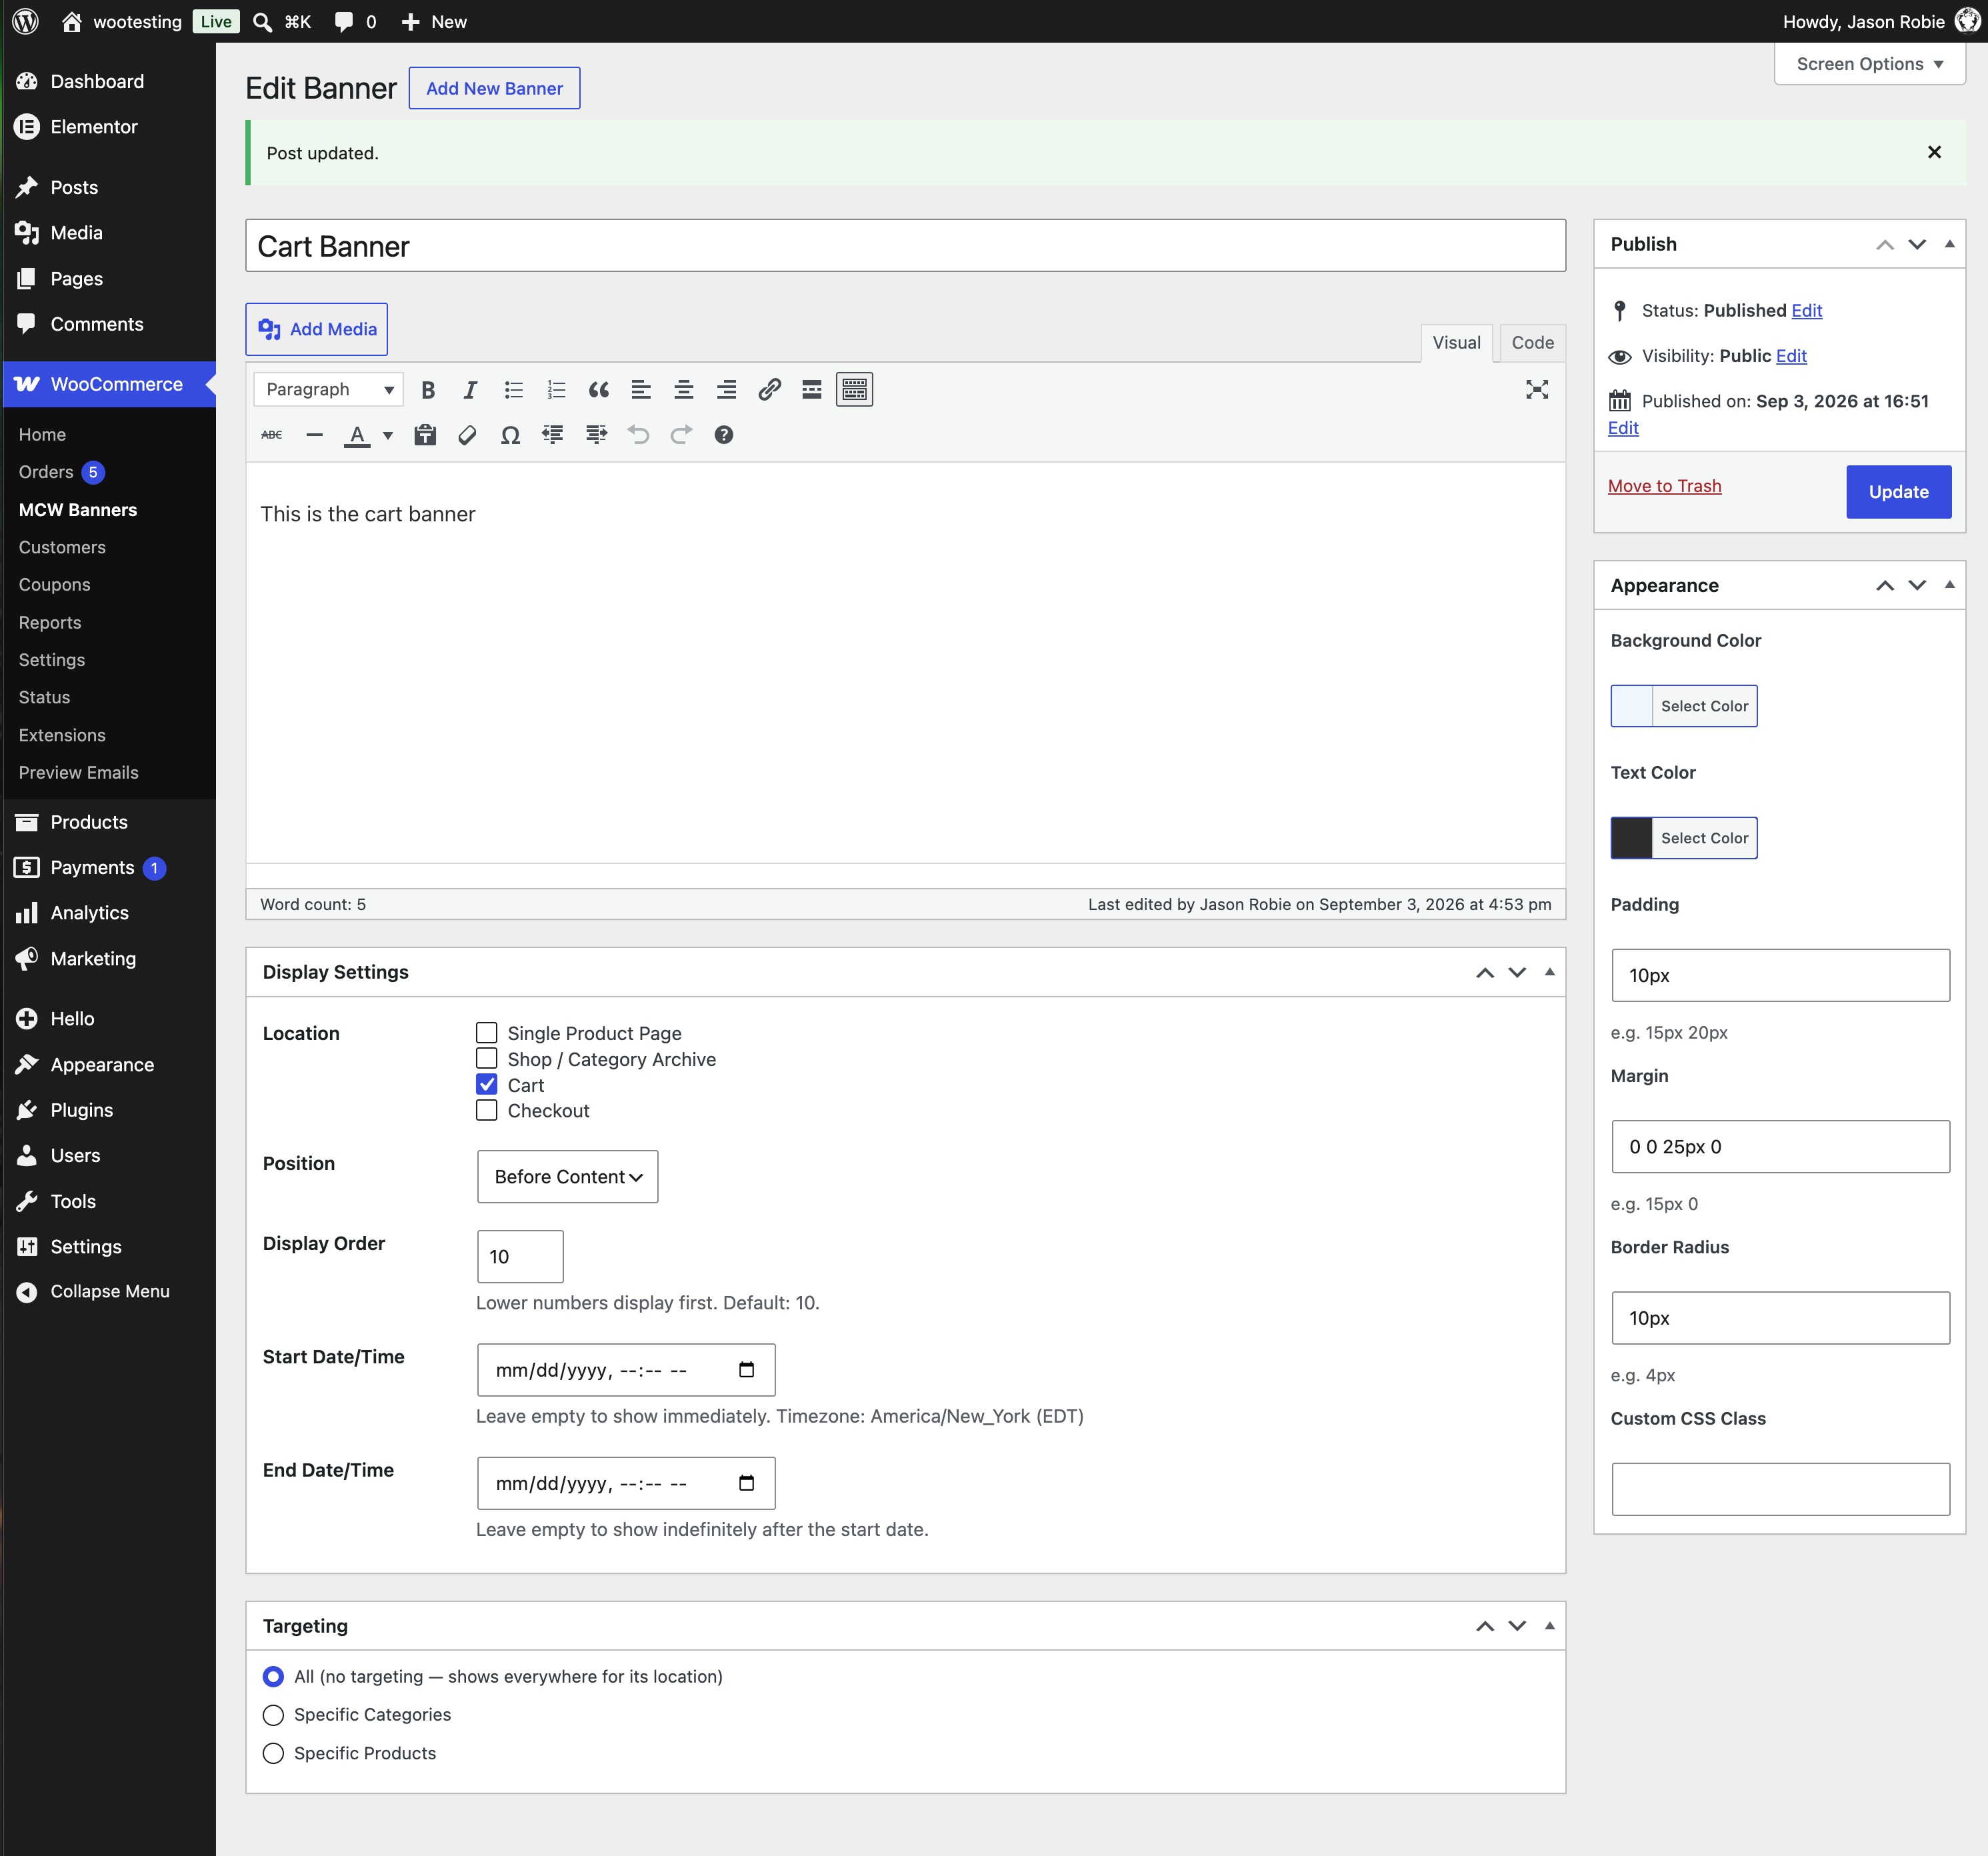The width and height of the screenshot is (1988, 1856).
Task: Click the Move to Trash link
Action: tap(1664, 486)
